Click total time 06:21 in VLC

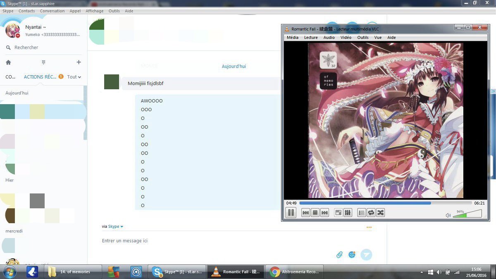click(x=479, y=203)
